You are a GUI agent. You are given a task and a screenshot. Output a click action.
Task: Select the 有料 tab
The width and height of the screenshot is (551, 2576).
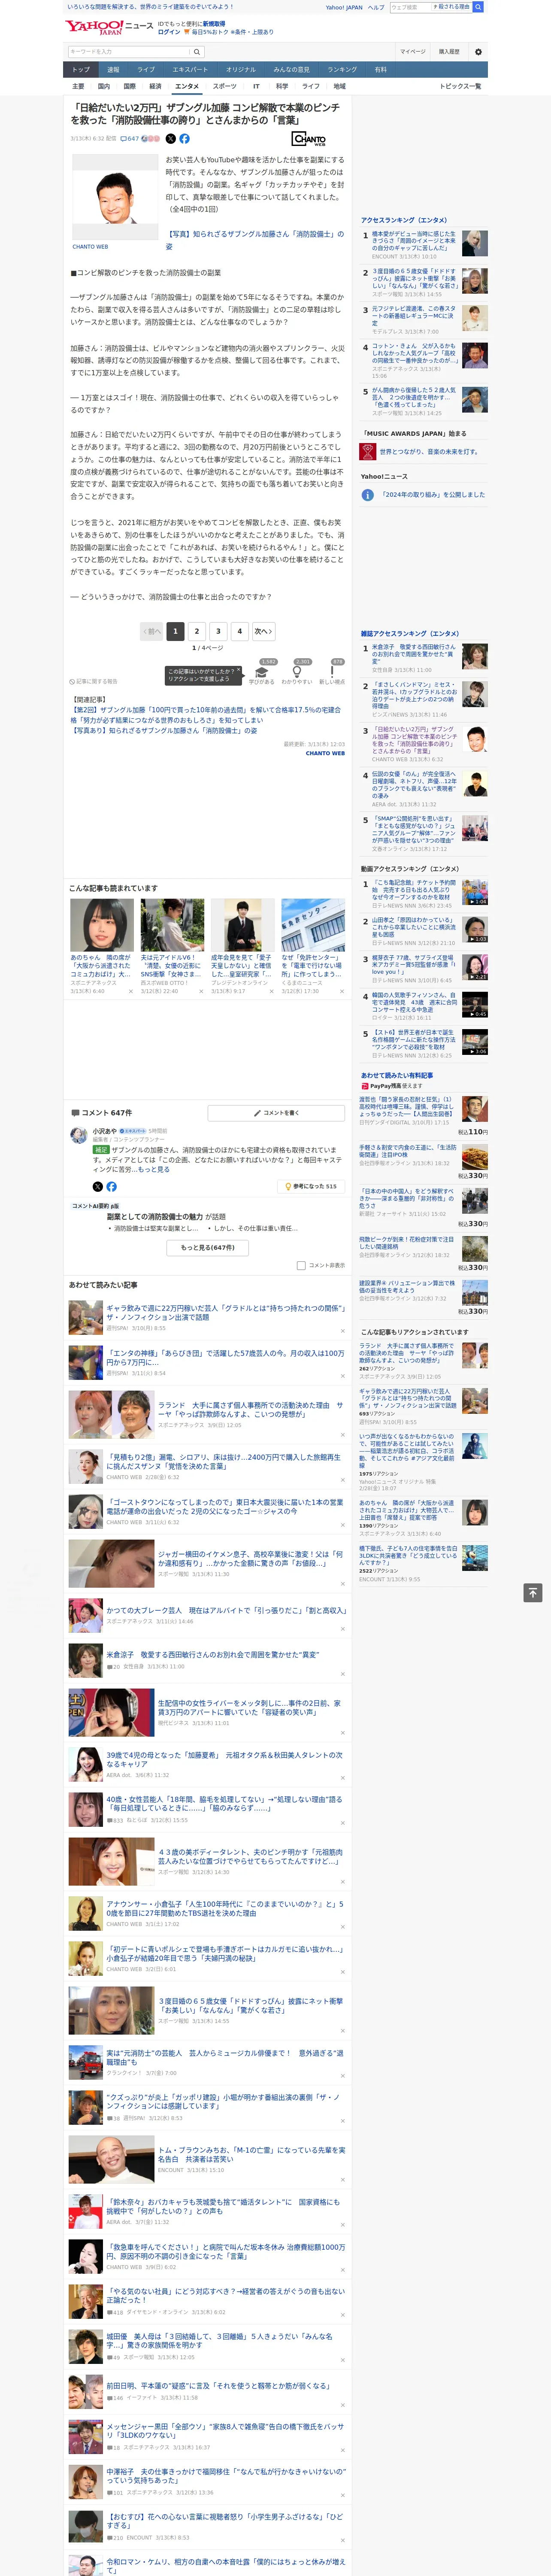coord(380,69)
